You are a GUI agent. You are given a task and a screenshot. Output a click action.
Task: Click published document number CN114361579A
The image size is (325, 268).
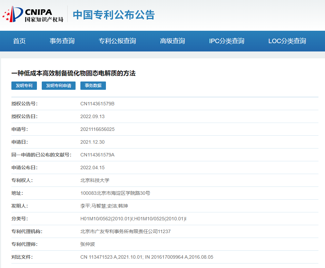click(97, 155)
